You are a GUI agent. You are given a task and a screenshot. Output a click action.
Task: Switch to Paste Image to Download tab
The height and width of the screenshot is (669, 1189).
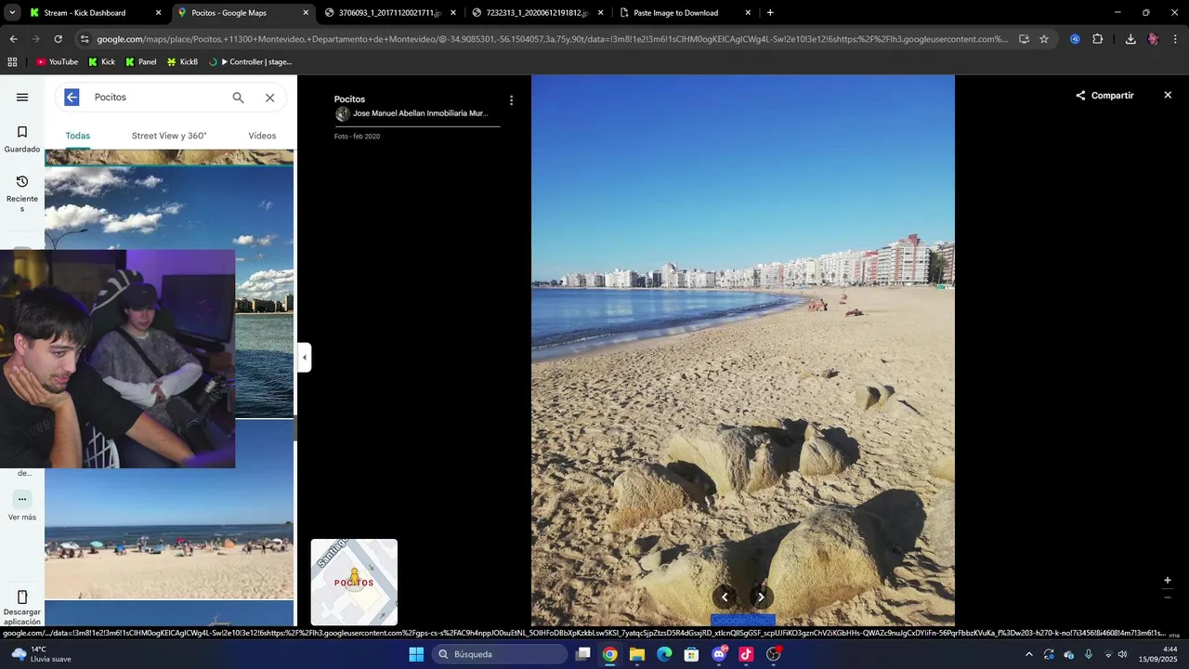pos(684,13)
